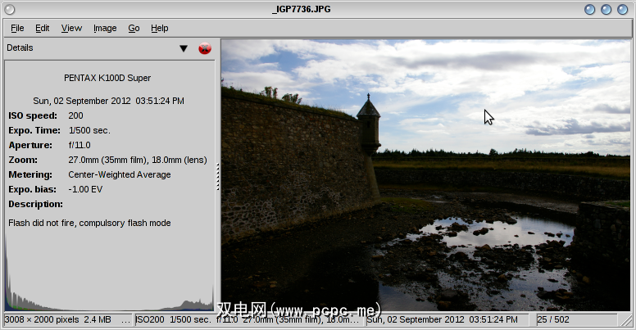
Task: Click the aperture value f/11.0
Action: (x=79, y=145)
